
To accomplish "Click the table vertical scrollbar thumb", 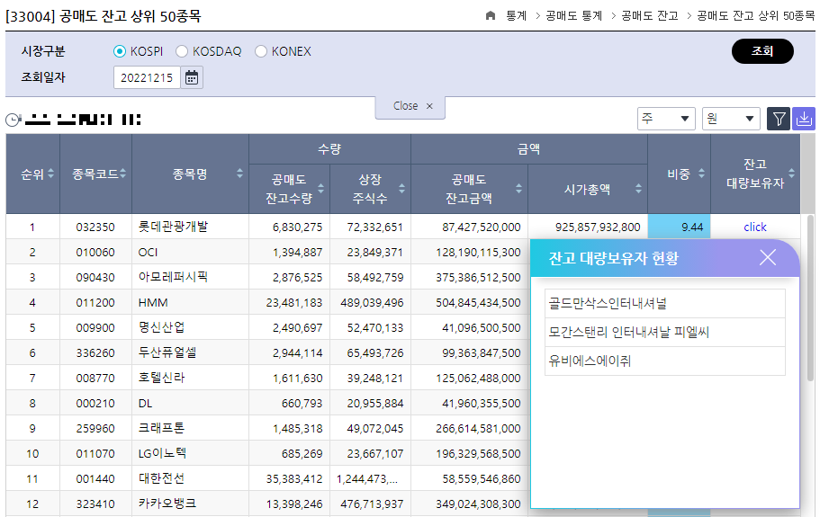I will [x=810, y=299].
